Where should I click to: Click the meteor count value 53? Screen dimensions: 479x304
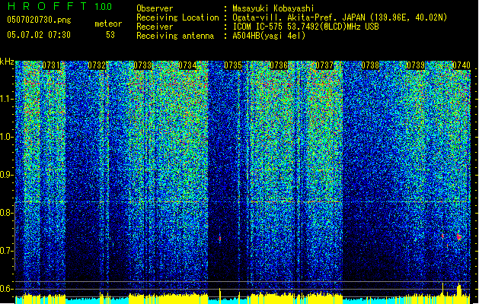[110, 35]
